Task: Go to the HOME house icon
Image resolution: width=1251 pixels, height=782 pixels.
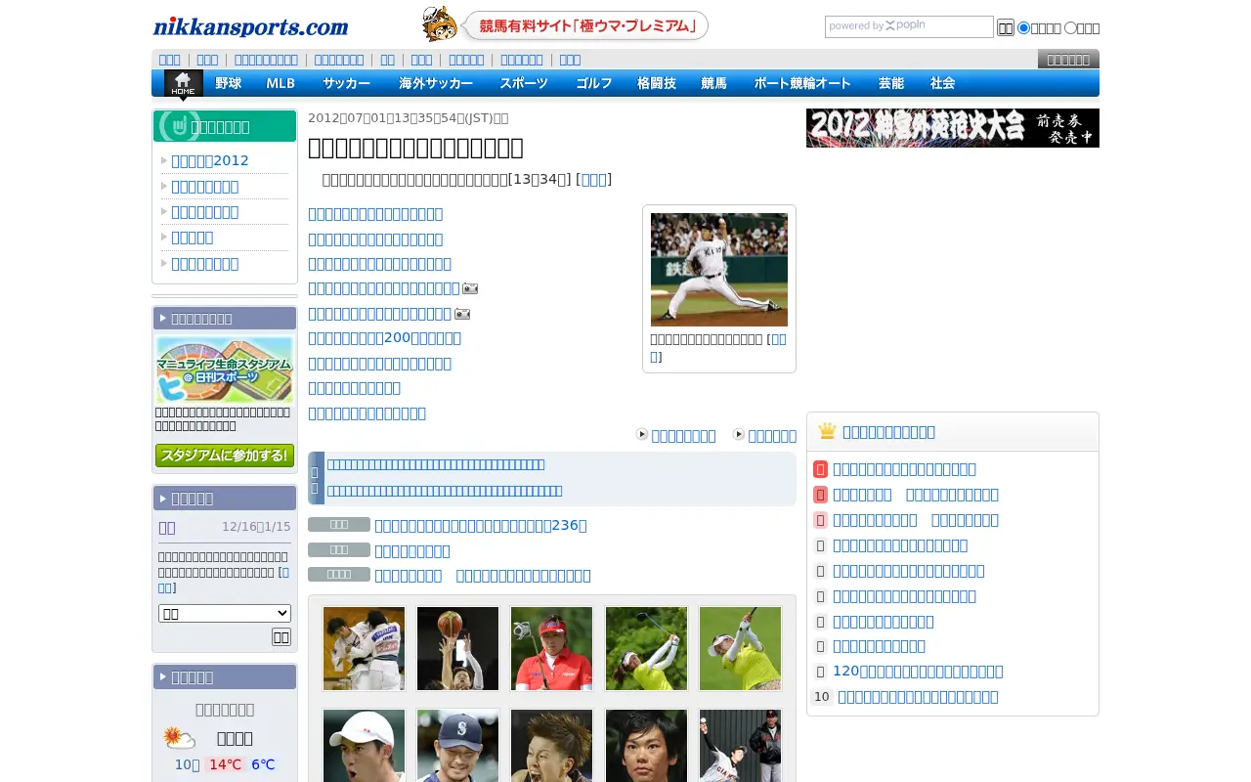Action: coord(183,84)
